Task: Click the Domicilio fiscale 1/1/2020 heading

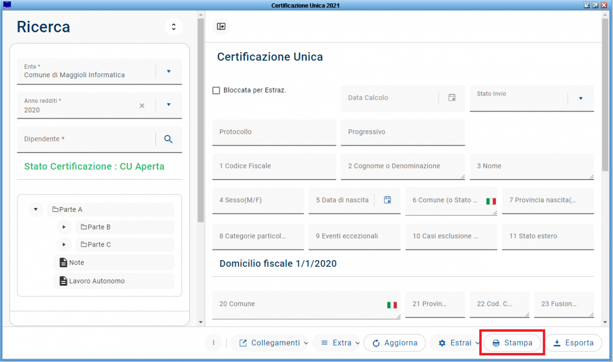Action: coord(278,264)
